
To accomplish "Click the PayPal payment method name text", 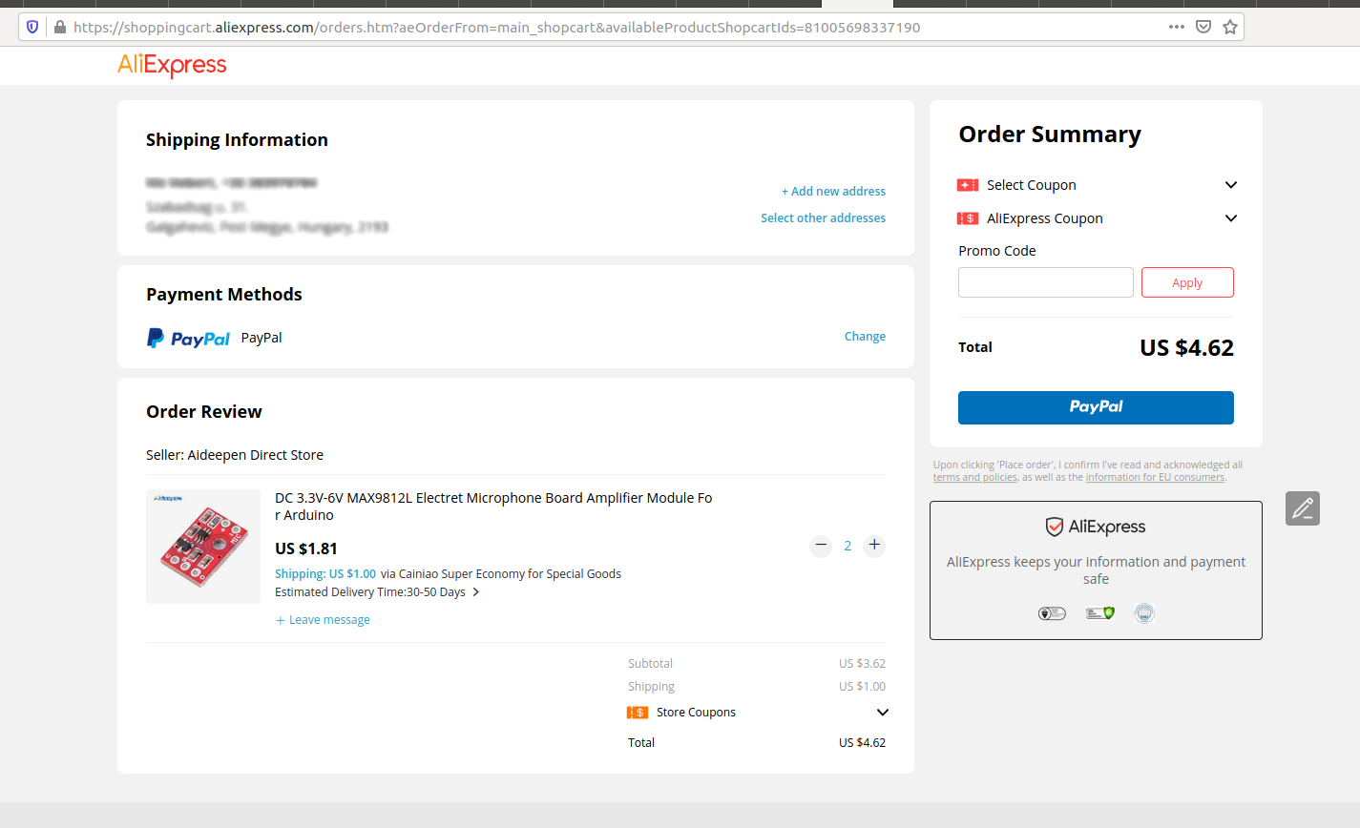I will pyautogui.click(x=262, y=338).
